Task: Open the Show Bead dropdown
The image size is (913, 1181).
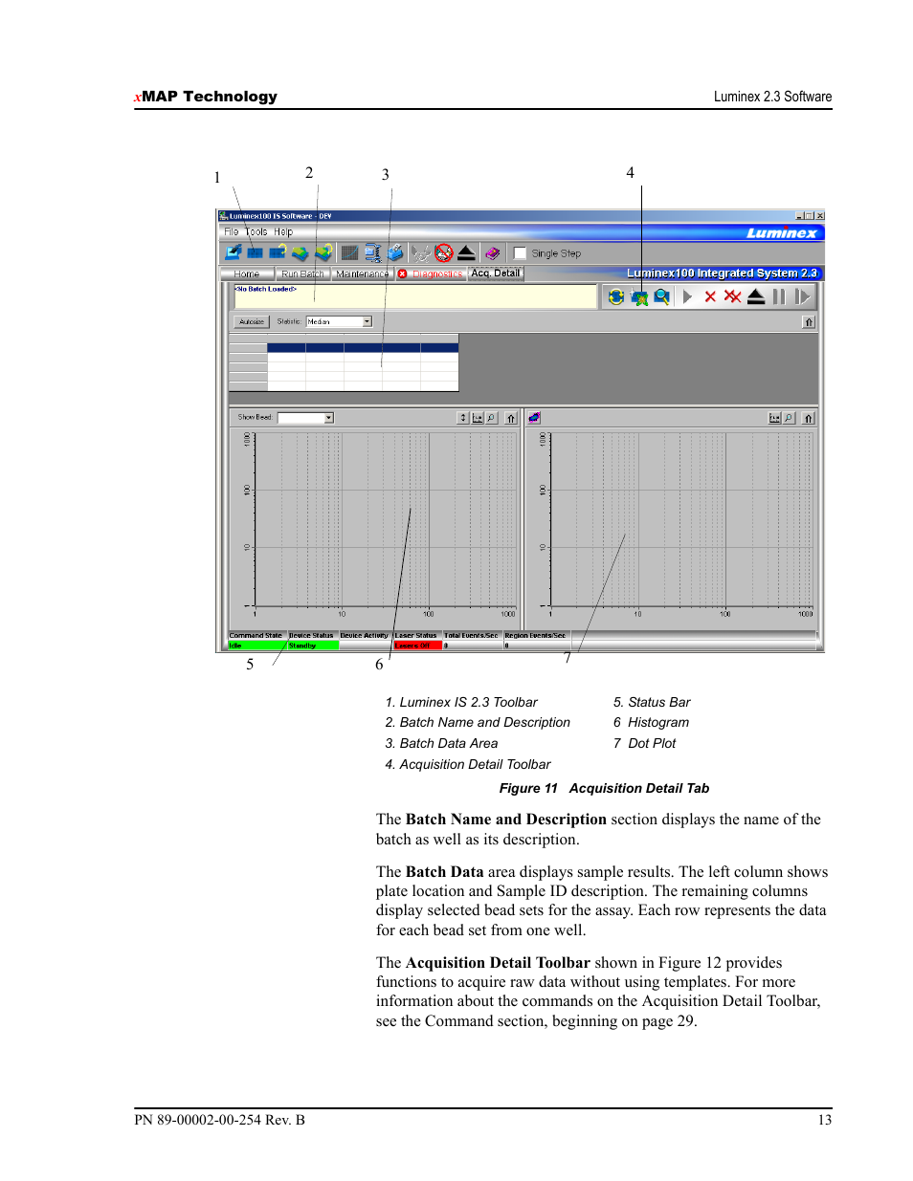Action: [x=305, y=418]
